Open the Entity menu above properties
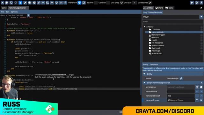 tap(145, 65)
